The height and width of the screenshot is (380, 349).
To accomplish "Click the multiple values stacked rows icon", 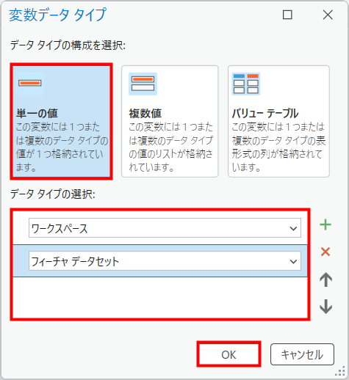I will pos(143,84).
